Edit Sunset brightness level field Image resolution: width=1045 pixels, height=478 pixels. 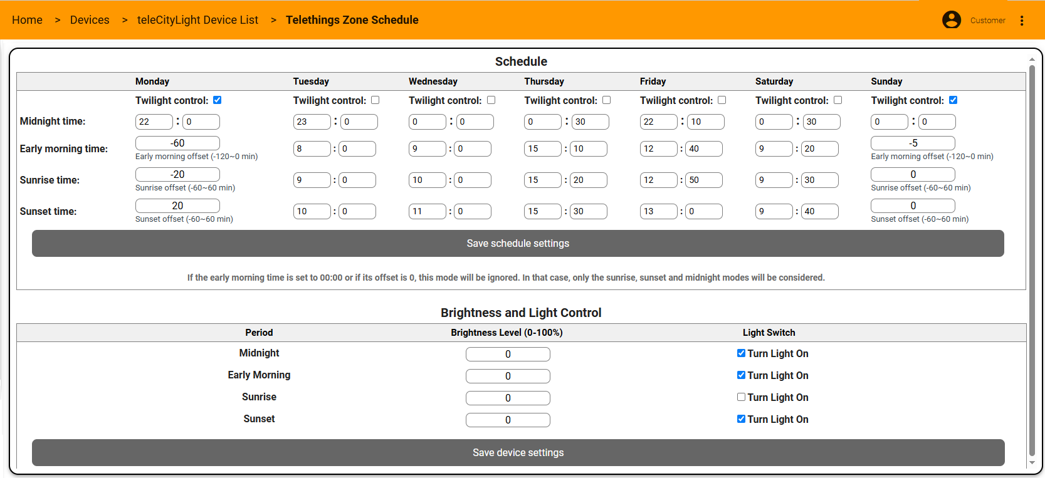508,420
